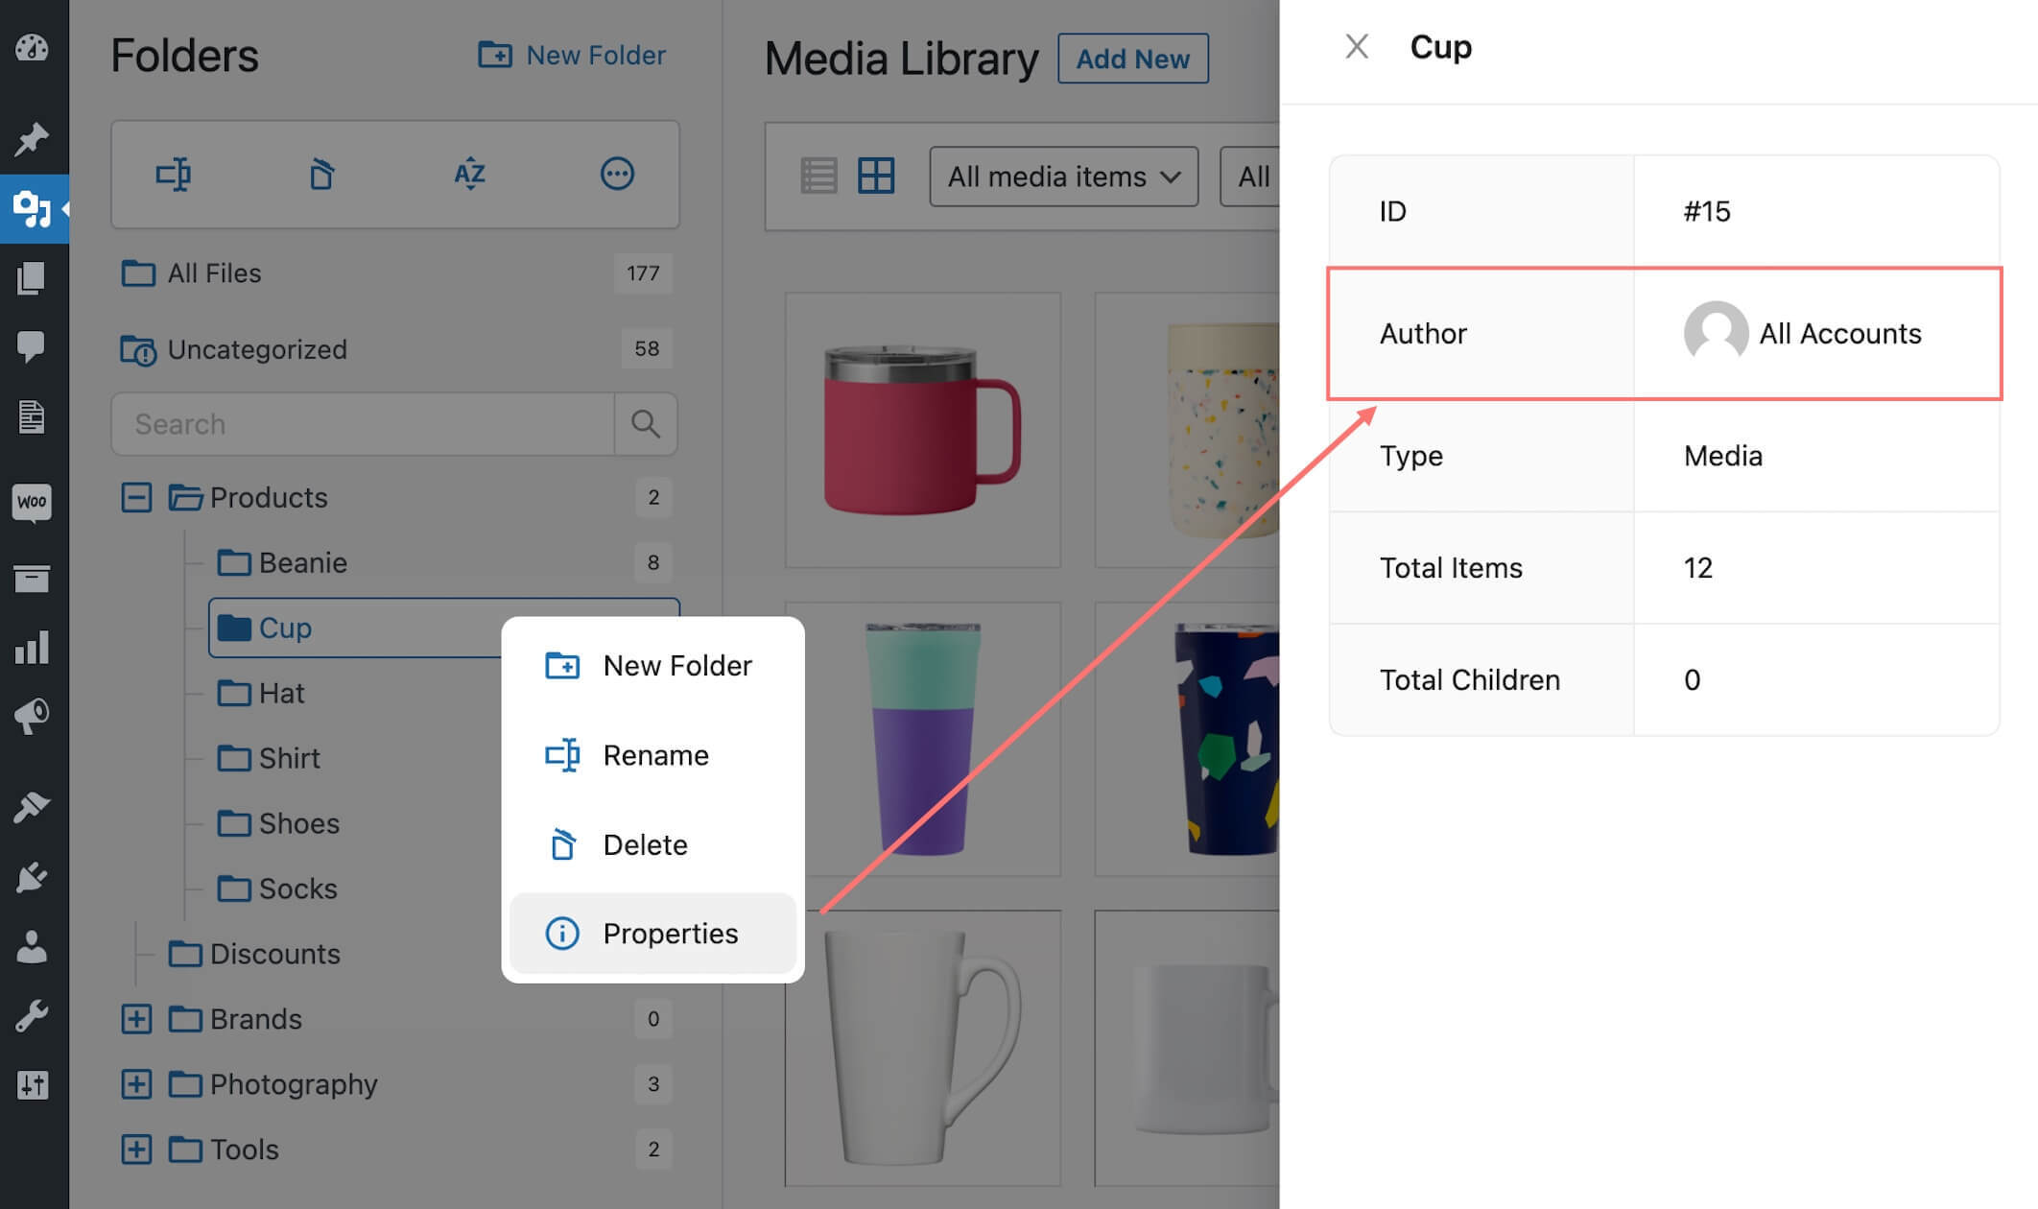Switch media library to grid view

876,177
